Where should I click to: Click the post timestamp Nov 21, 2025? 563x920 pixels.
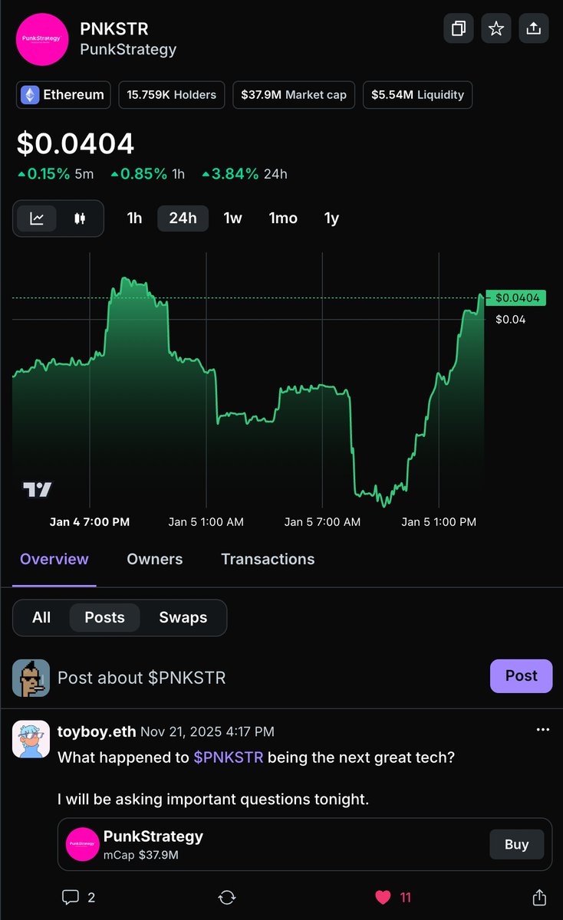[x=208, y=731]
